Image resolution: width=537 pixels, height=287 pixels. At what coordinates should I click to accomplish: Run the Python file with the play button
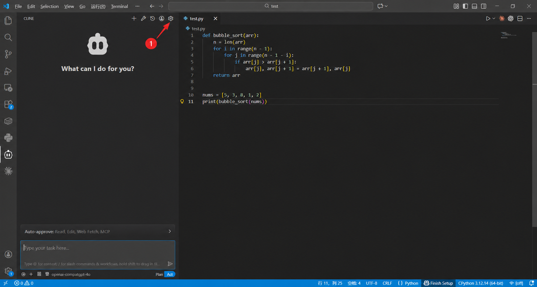tap(488, 18)
